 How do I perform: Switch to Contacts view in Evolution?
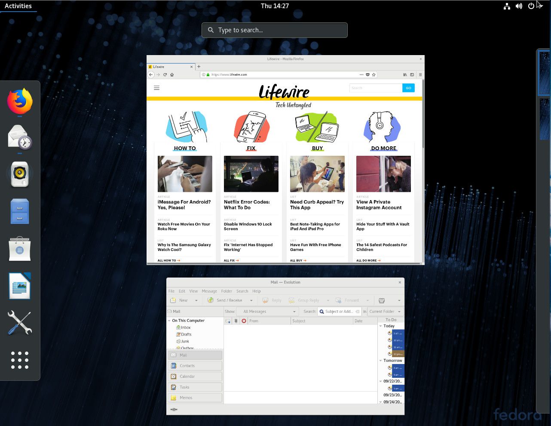click(x=195, y=366)
